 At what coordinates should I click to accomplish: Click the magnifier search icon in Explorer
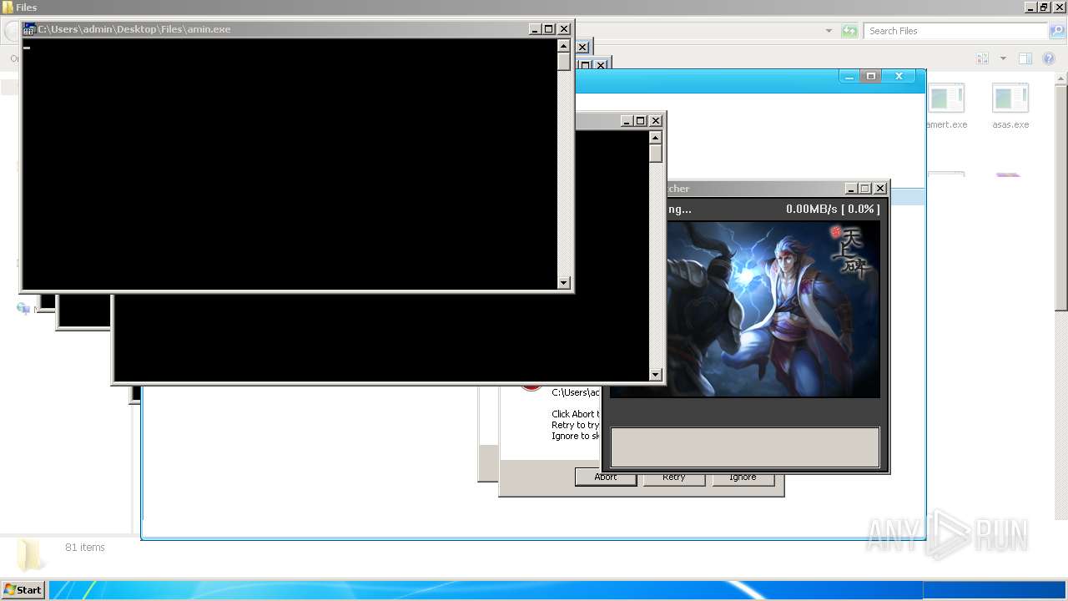tap(1056, 31)
